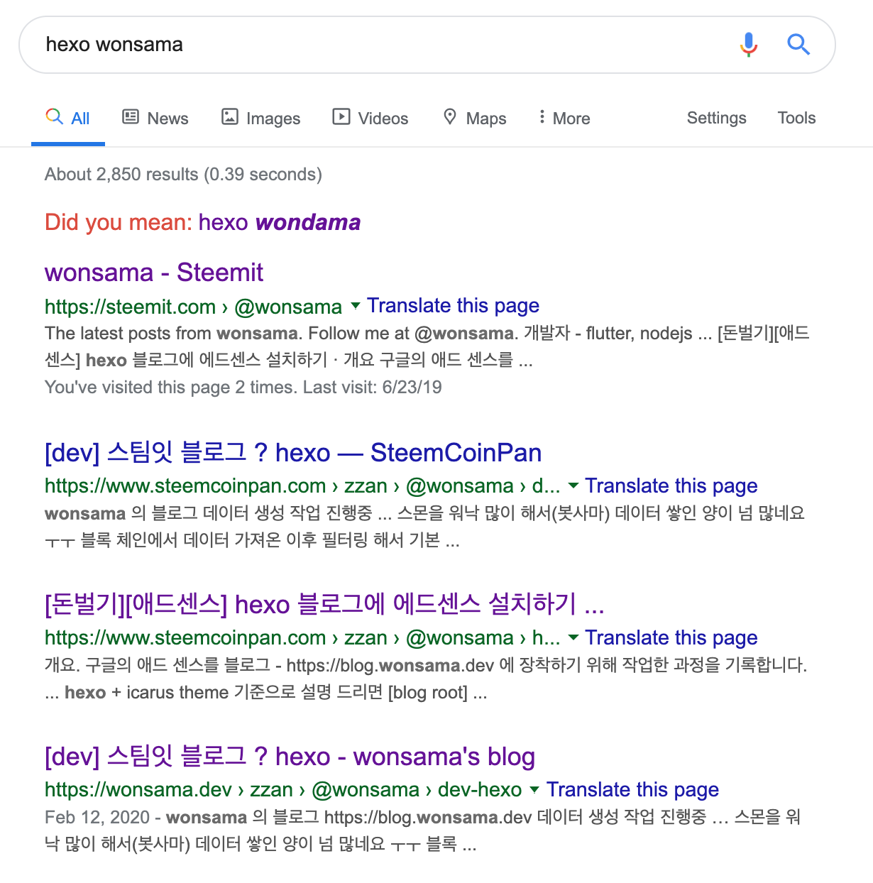Click the https://steemit.com › @wonsama URL
Viewport: 873px width, 883px height.
click(x=193, y=307)
